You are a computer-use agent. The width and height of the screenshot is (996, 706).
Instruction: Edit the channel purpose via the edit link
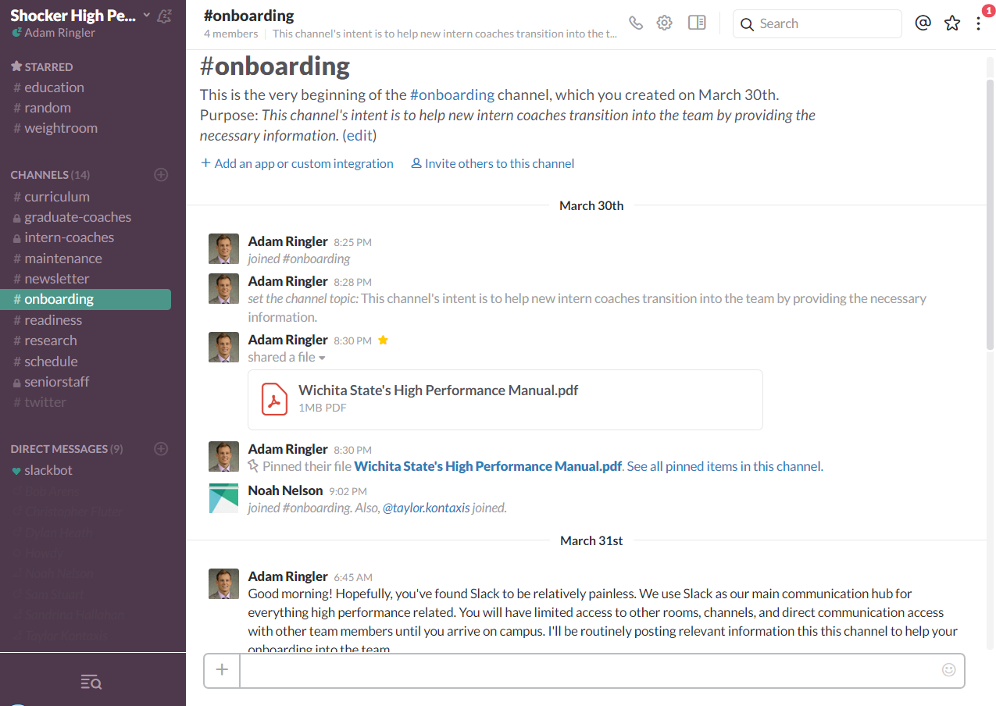click(x=359, y=135)
